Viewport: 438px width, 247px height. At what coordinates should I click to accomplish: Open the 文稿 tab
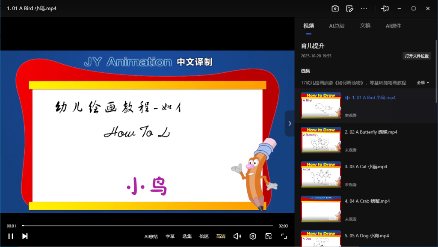(365, 26)
